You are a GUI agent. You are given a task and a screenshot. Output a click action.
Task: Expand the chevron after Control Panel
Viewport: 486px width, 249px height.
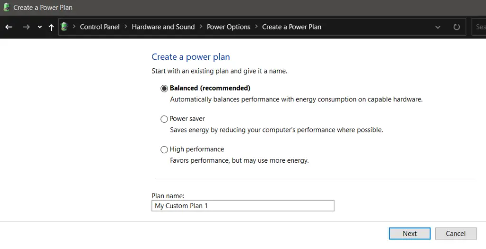(126, 27)
